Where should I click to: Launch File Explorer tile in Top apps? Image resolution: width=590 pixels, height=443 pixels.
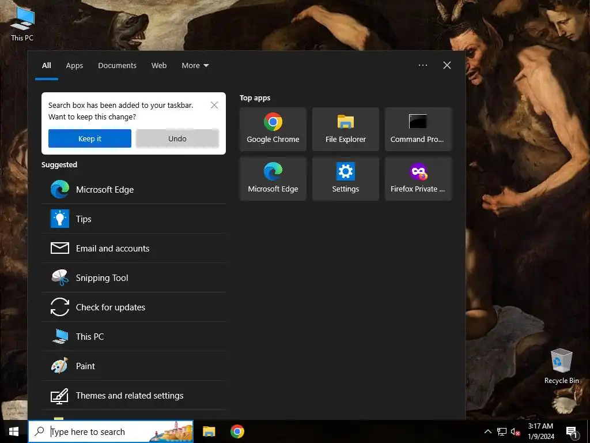pos(346,129)
